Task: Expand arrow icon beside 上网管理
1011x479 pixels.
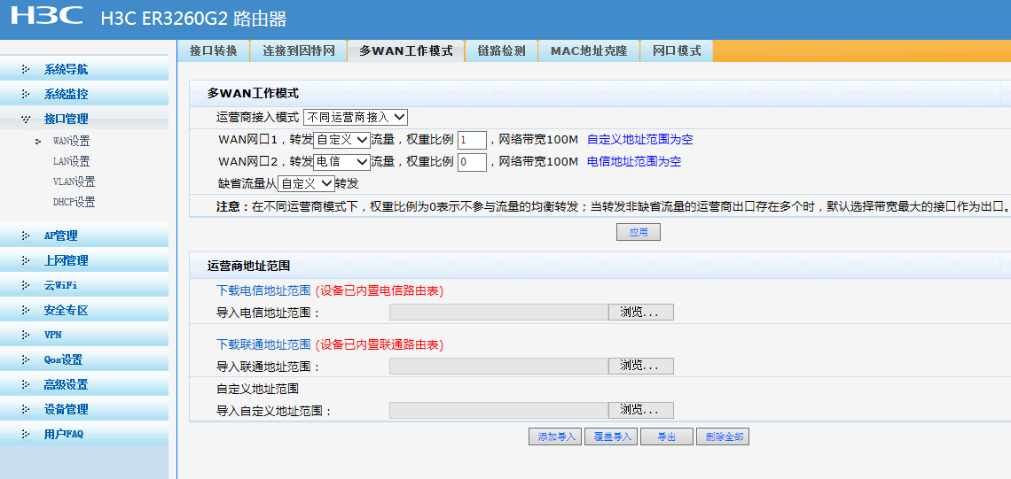Action: 26,260
